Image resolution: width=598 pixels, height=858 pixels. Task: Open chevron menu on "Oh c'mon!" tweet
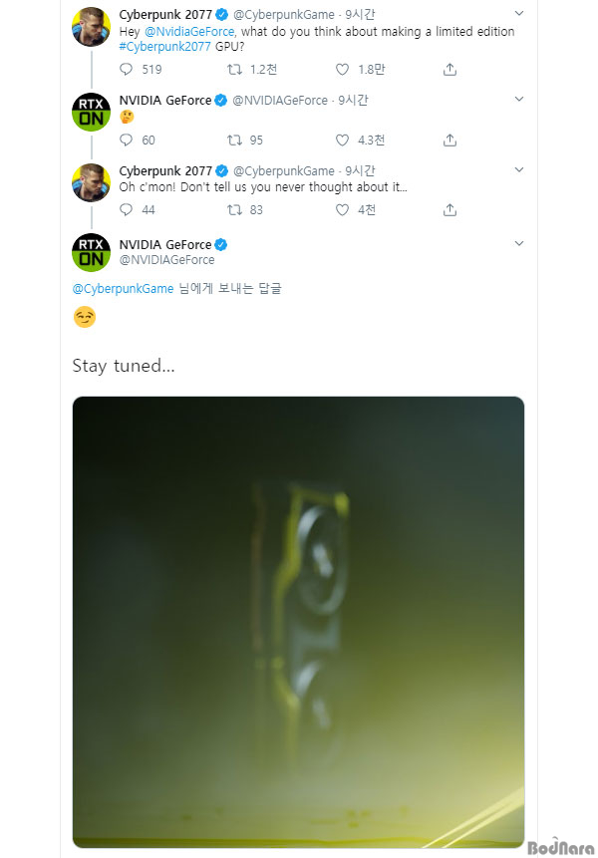pyautogui.click(x=519, y=169)
